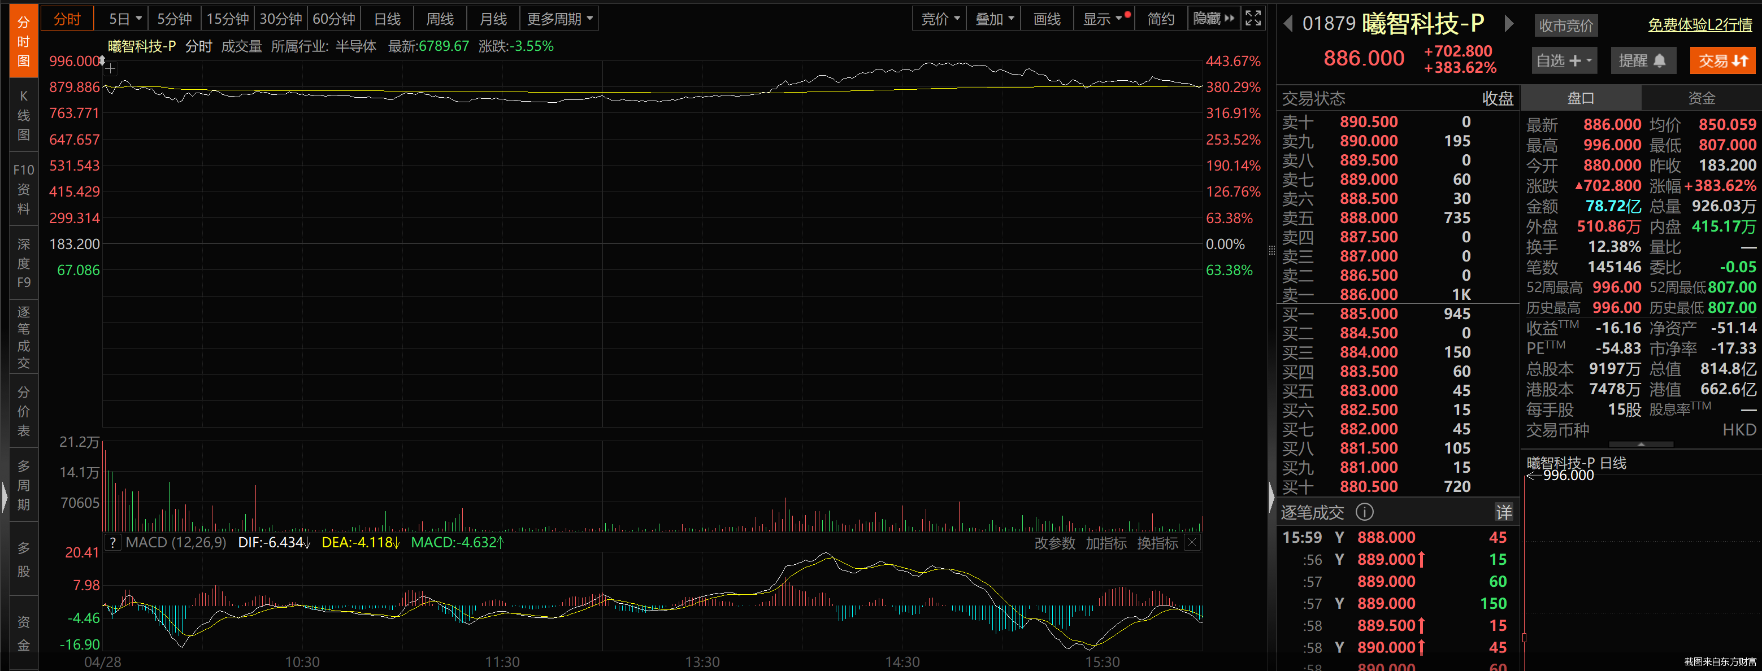This screenshot has height=671, width=1762.
Task: Go to previous stock with left arrow
Action: point(1288,24)
